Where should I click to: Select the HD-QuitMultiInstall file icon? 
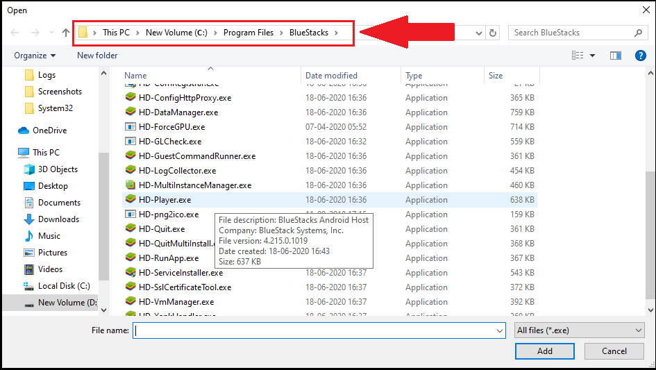131,243
